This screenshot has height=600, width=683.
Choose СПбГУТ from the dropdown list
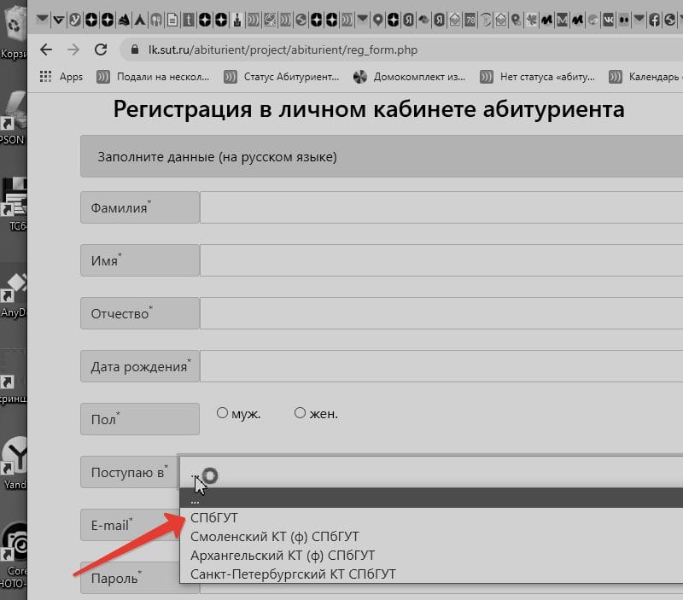tap(214, 518)
